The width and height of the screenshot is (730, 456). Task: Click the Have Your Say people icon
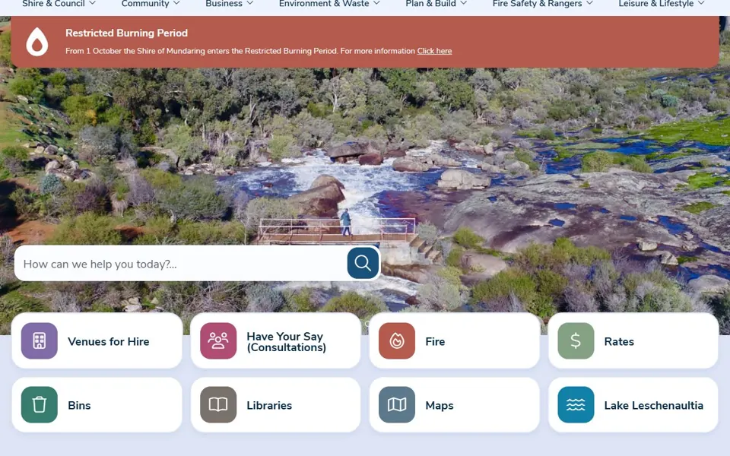(218, 340)
